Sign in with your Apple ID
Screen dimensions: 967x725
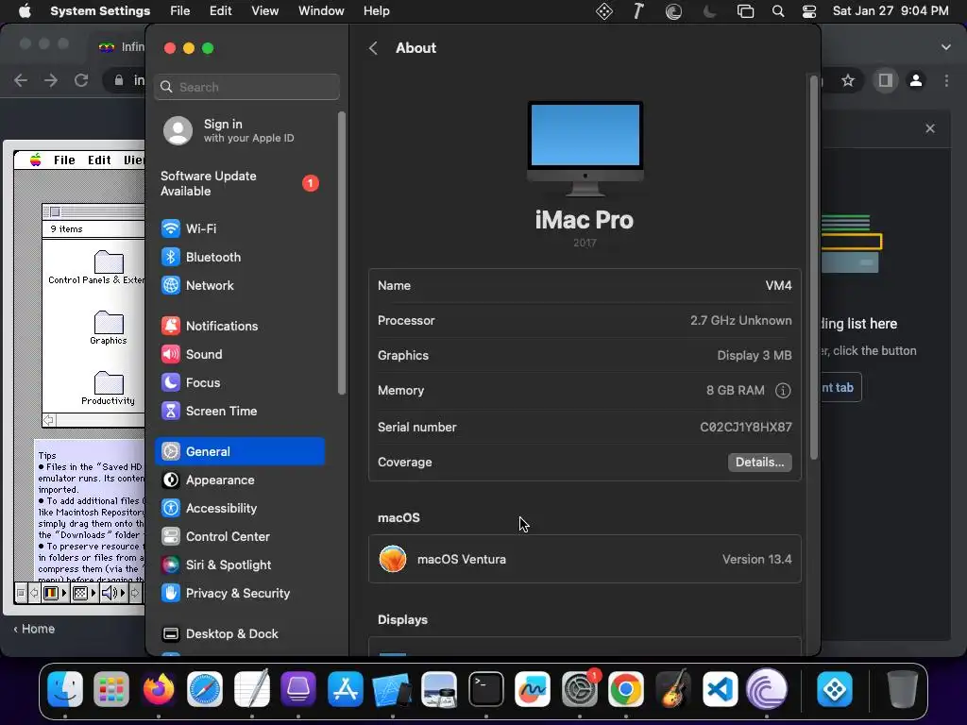(241, 130)
